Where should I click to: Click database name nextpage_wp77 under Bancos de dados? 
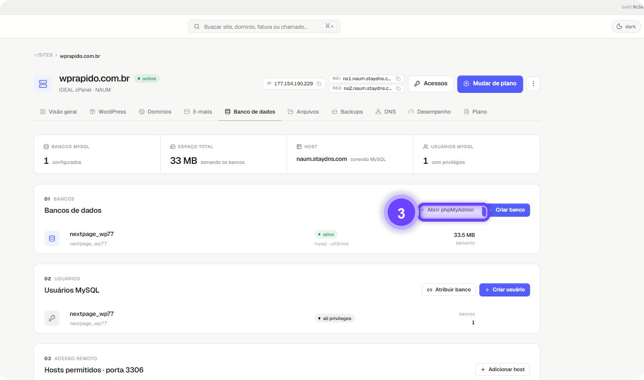click(92, 234)
